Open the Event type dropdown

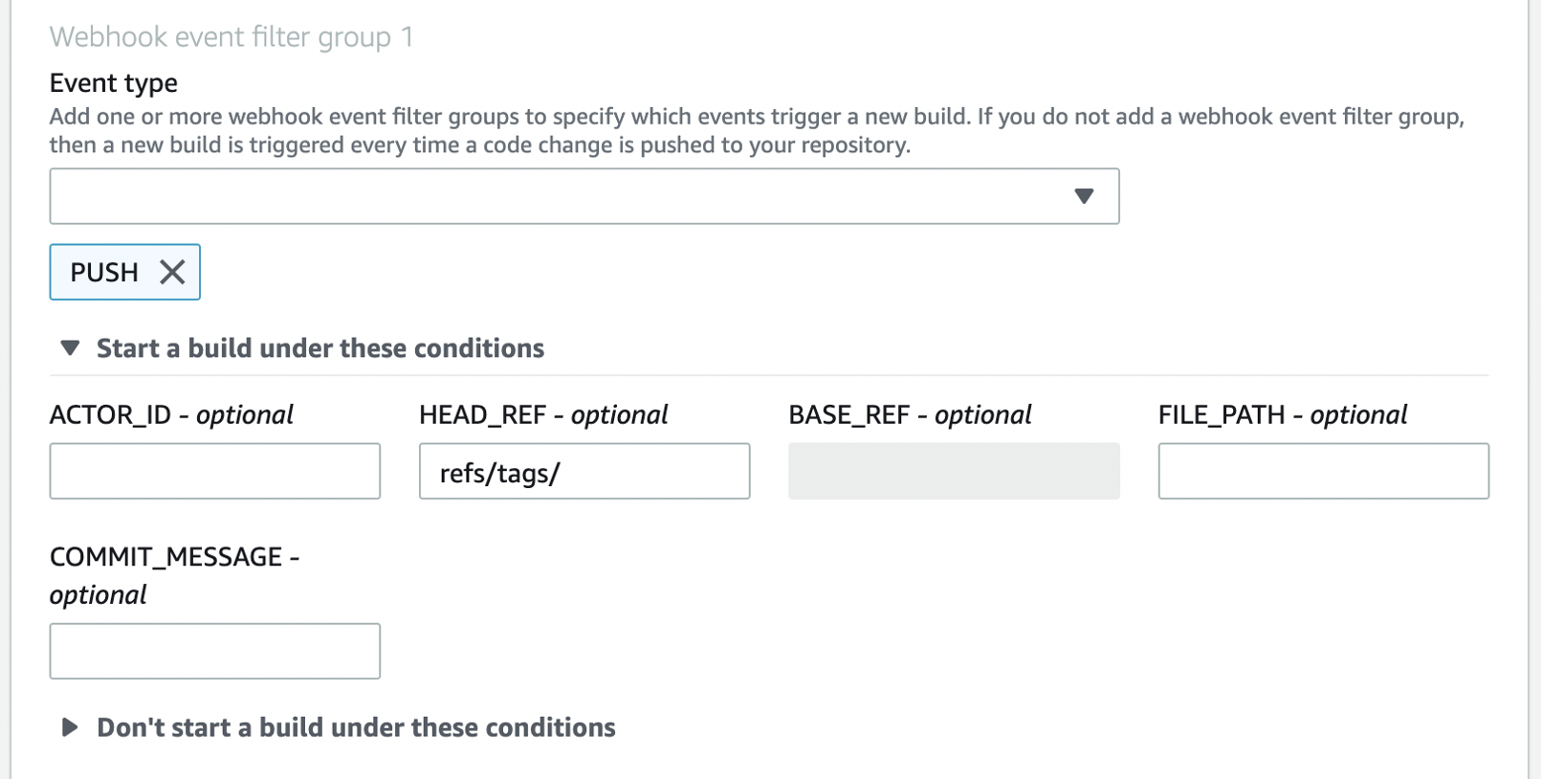584,196
